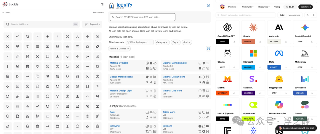
Task: Open the hamburger menu in Lucide header
Action: pos(102,4)
